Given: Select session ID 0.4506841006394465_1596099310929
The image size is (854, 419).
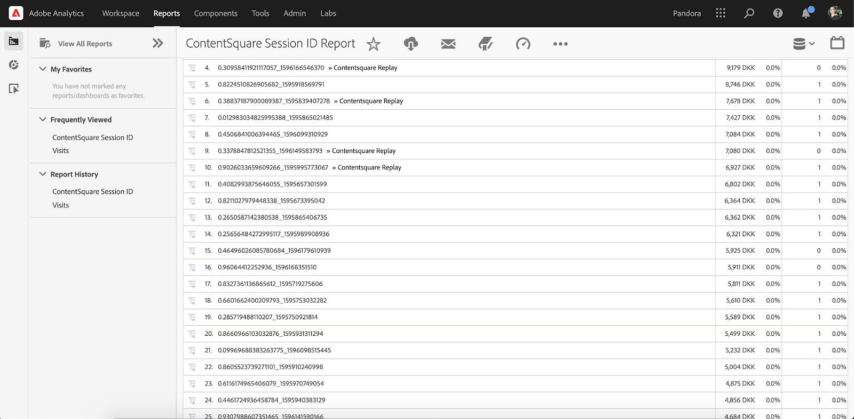Looking at the screenshot, I should pos(273,134).
